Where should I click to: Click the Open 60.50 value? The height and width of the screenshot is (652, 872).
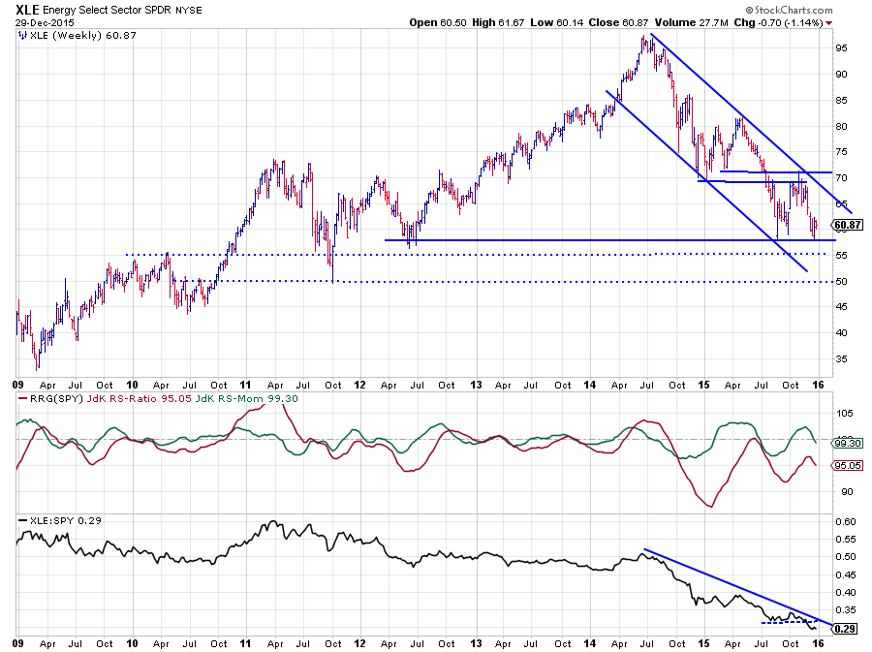438,23
